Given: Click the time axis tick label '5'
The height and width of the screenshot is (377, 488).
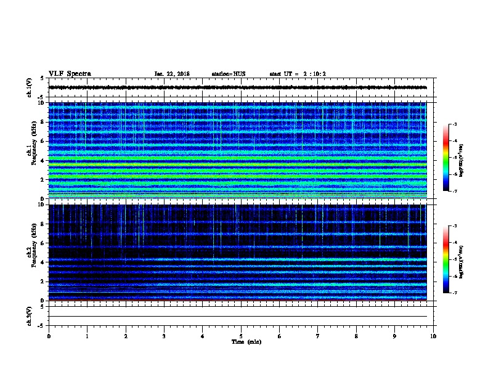Looking at the screenshot, I should 241,336.
